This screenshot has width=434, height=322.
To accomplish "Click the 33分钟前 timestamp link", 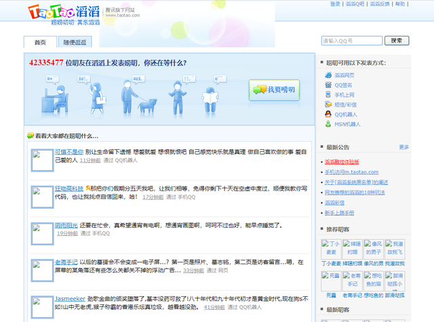I will click(193, 270).
